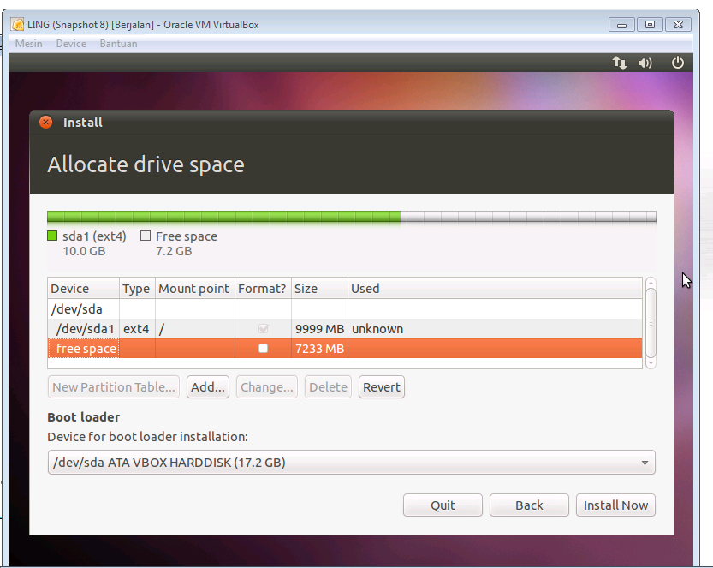Click the Delete button

point(328,387)
